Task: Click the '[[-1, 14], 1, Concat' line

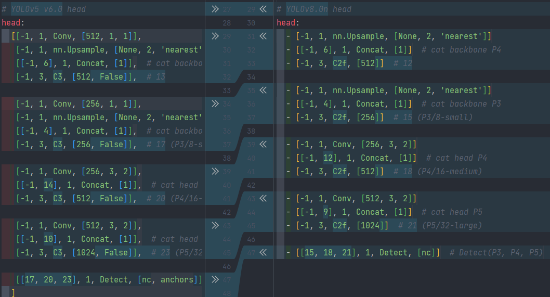Action: (x=107, y=185)
